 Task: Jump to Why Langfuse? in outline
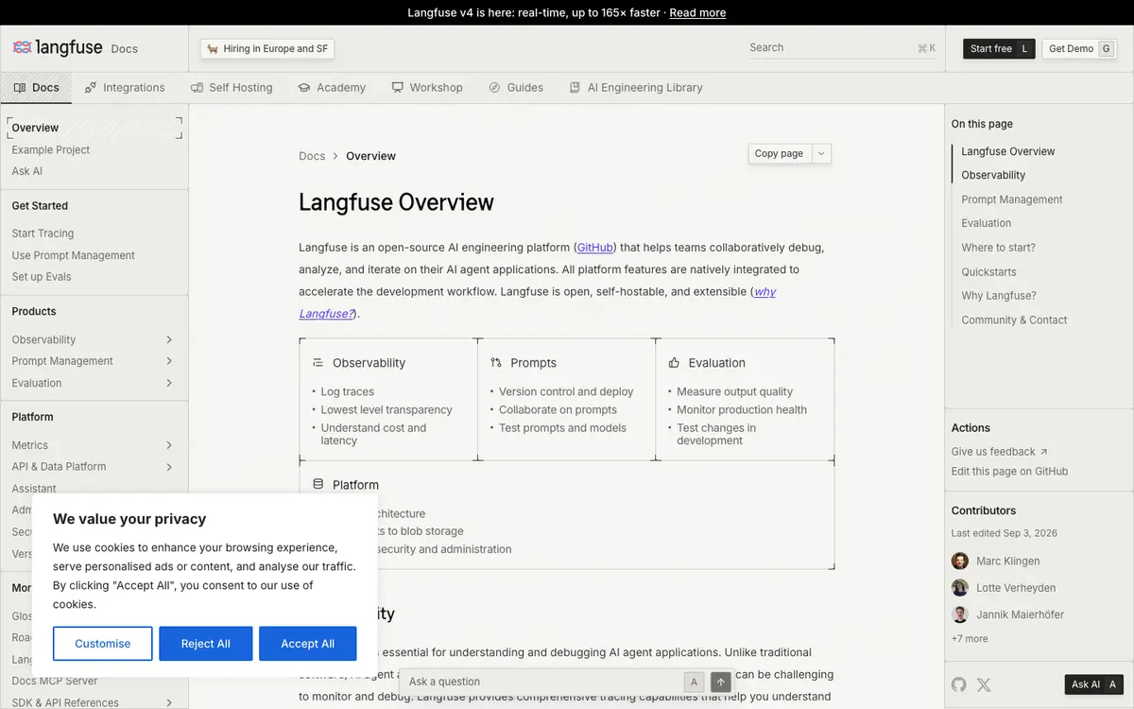[x=999, y=296]
